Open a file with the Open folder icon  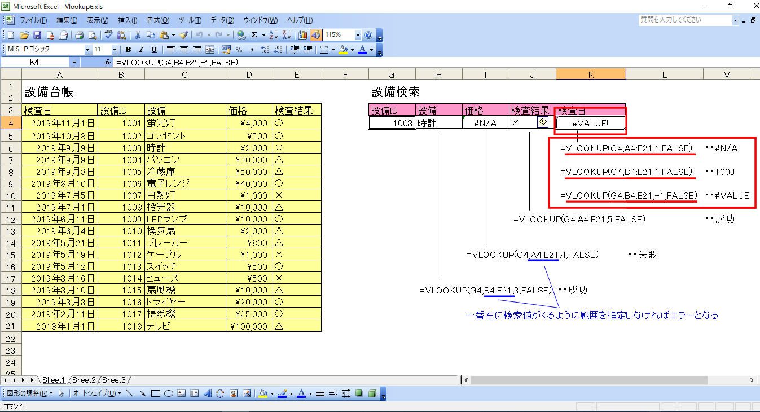(x=24, y=35)
